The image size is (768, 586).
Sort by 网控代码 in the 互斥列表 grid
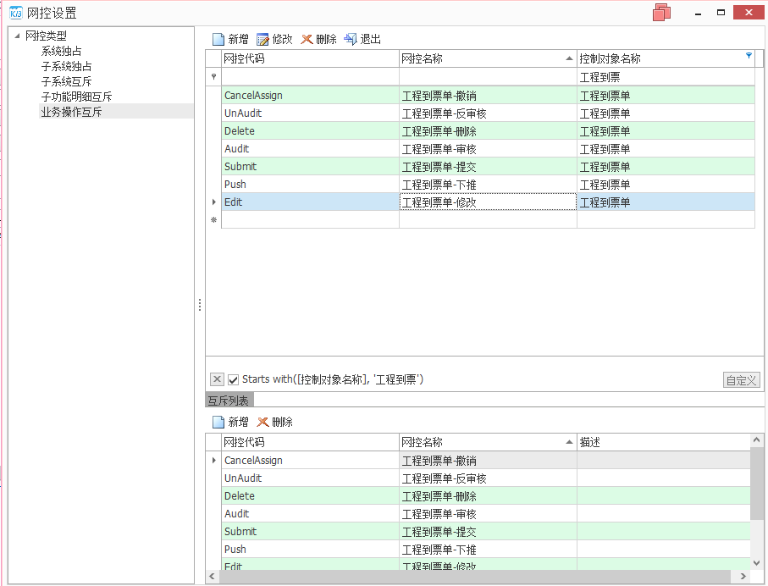[x=310, y=442]
